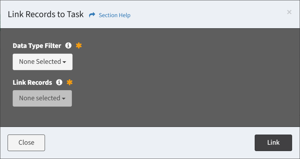Click the None Selected text under Data Type Filter
The height and width of the screenshot is (159, 300).
pos(40,62)
